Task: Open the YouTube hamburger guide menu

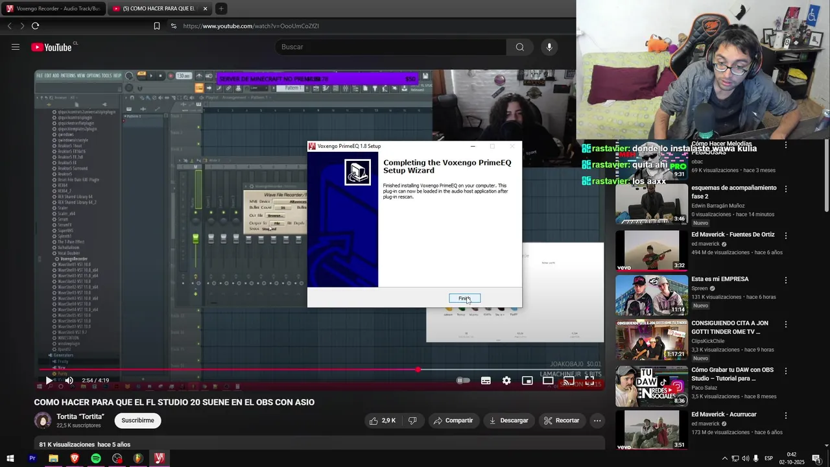Action: 16,47
